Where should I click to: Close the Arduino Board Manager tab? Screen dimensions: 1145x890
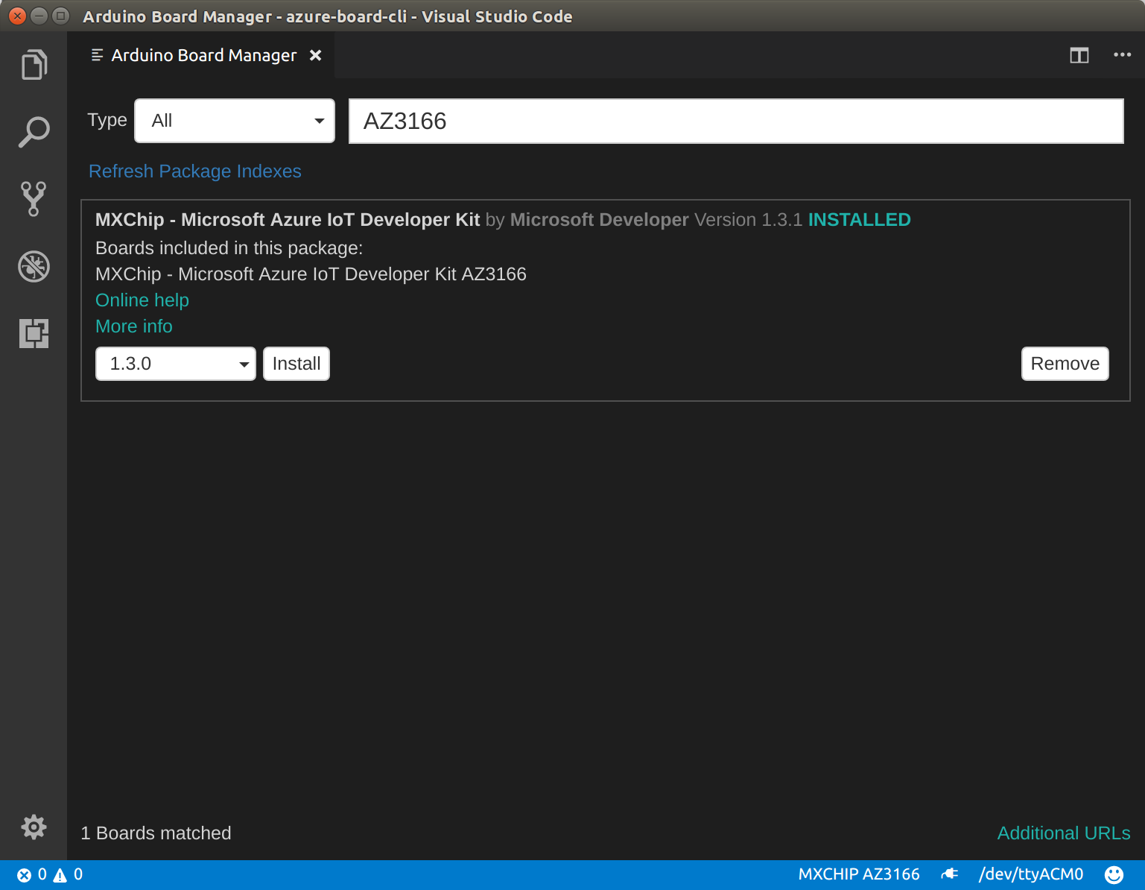pyautogui.click(x=315, y=55)
